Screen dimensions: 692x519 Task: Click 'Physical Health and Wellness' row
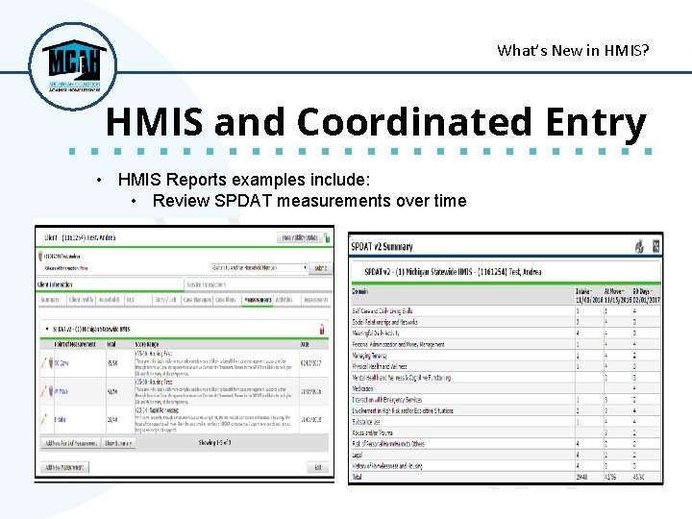click(507, 366)
